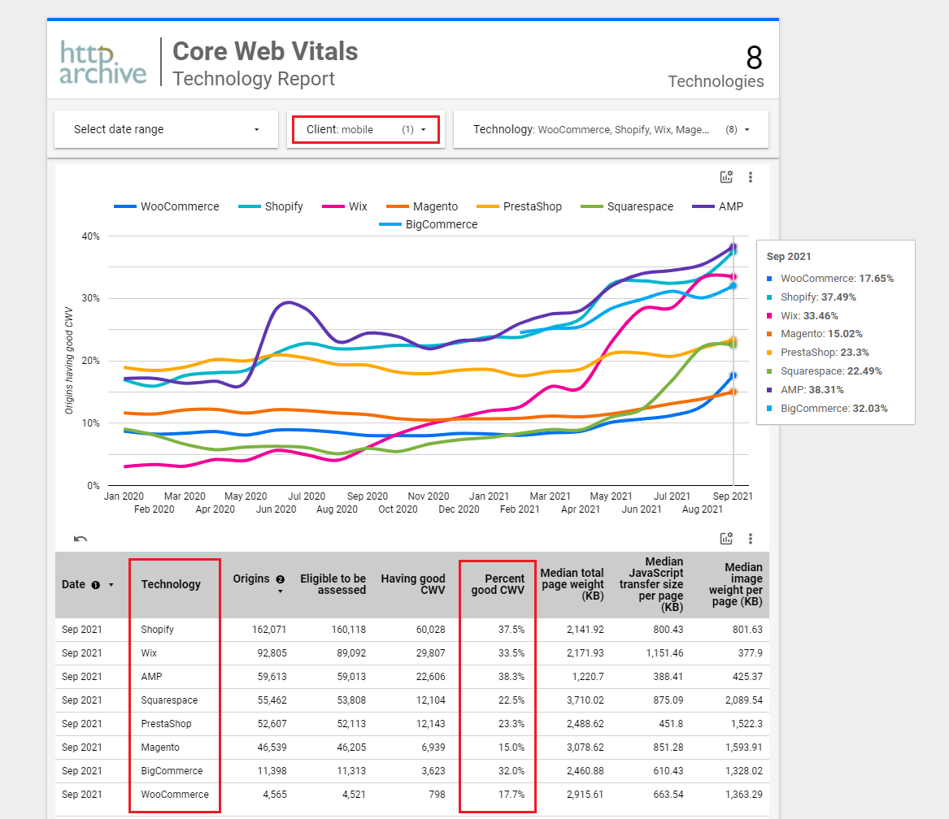Select the Squarespace row in the table
The height and width of the screenshot is (819, 949).
[x=169, y=700]
